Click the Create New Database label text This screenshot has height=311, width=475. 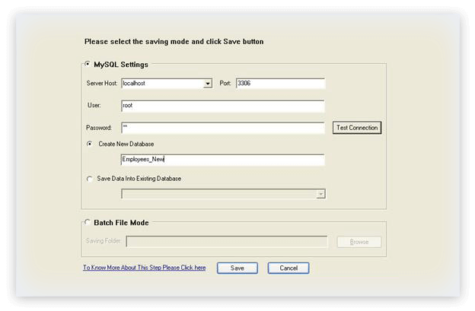pyautogui.click(x=126, y=144)
